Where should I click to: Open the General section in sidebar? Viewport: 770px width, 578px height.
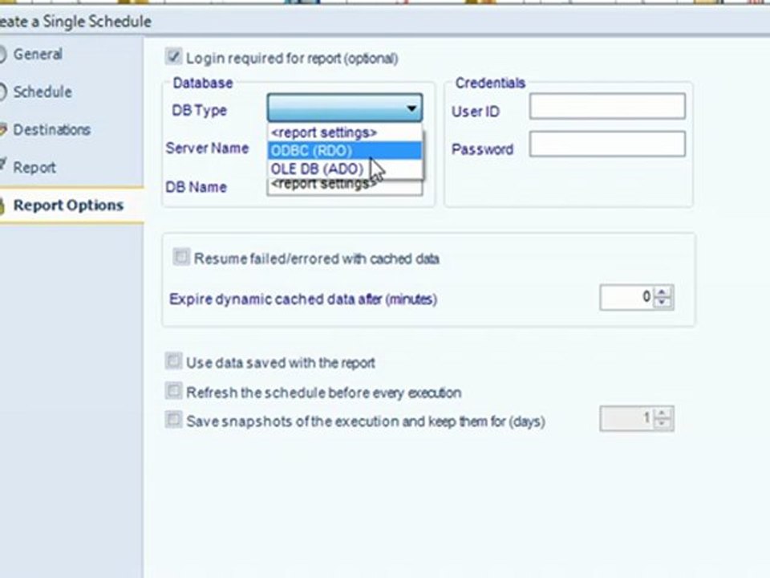point(38,54)
